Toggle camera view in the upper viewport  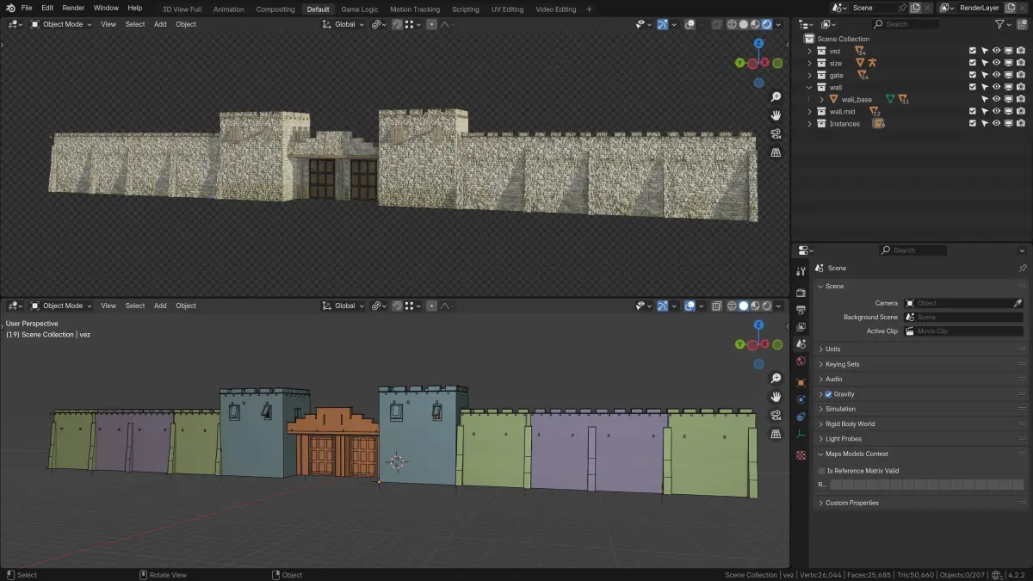click(776, 134)
